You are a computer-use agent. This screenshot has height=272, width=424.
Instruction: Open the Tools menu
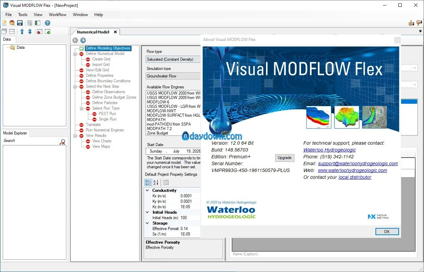point(23,15)
